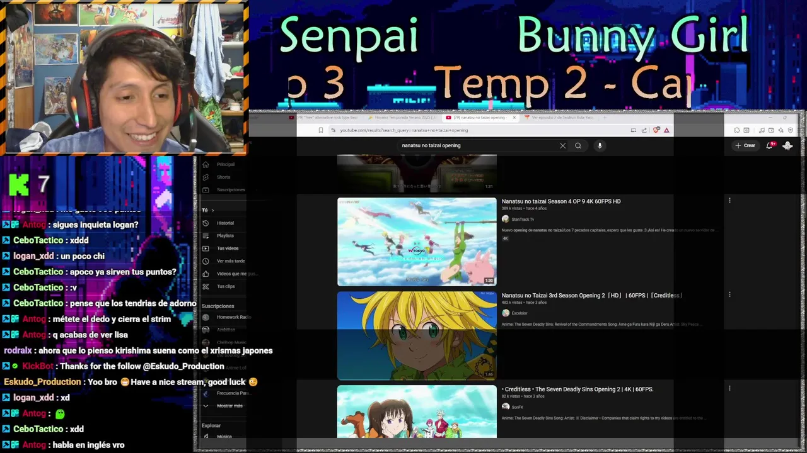Switch to the Horario Temporada Verano 2025 tab
The width and height of the screenshot is (807, 453).
click(402, 117)
